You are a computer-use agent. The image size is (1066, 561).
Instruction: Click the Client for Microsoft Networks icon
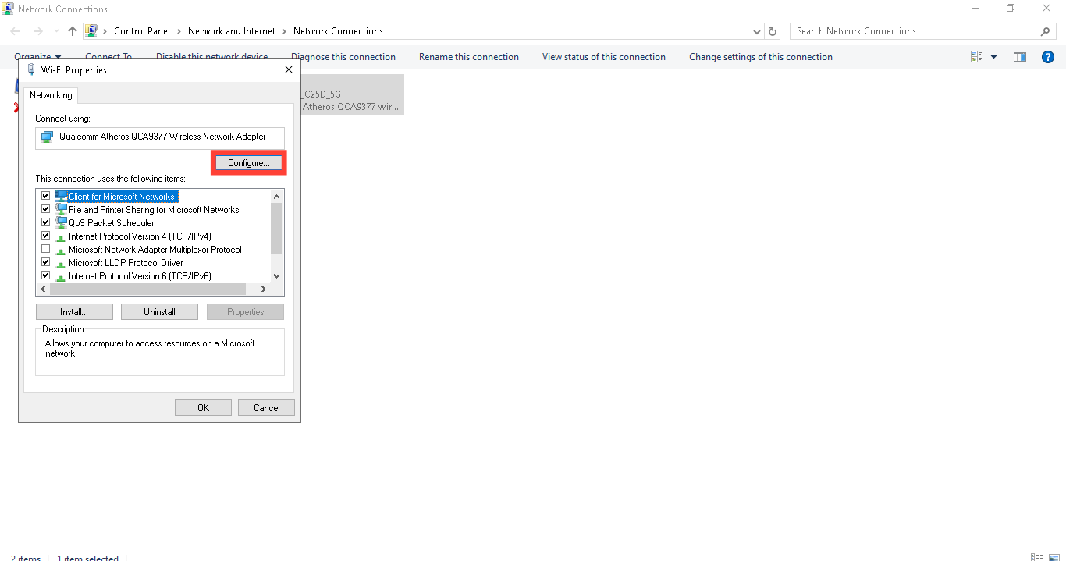[61, 197]
